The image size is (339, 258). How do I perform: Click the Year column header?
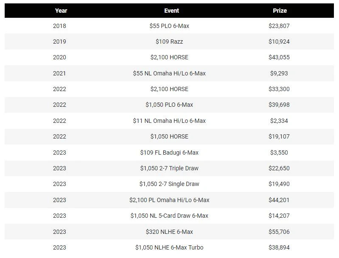click(x=61, y=11)
